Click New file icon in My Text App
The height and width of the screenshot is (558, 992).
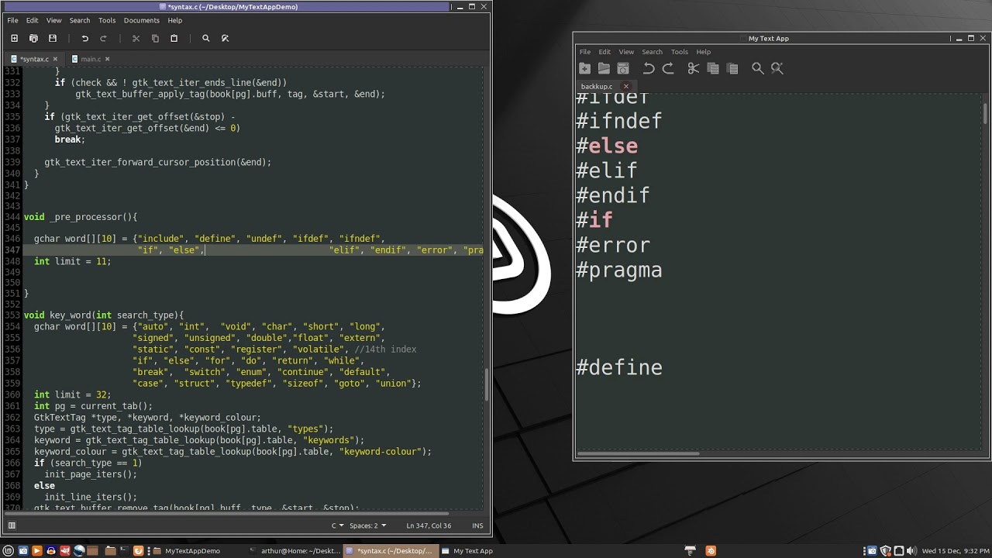585,68
